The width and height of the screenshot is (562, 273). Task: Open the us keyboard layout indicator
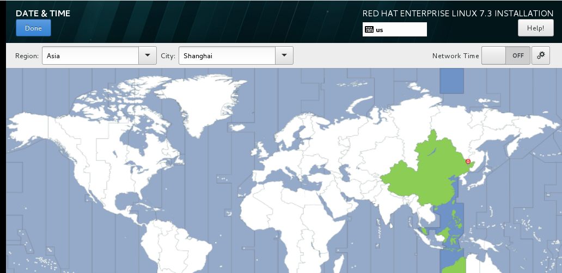click(x=395, y=29)
